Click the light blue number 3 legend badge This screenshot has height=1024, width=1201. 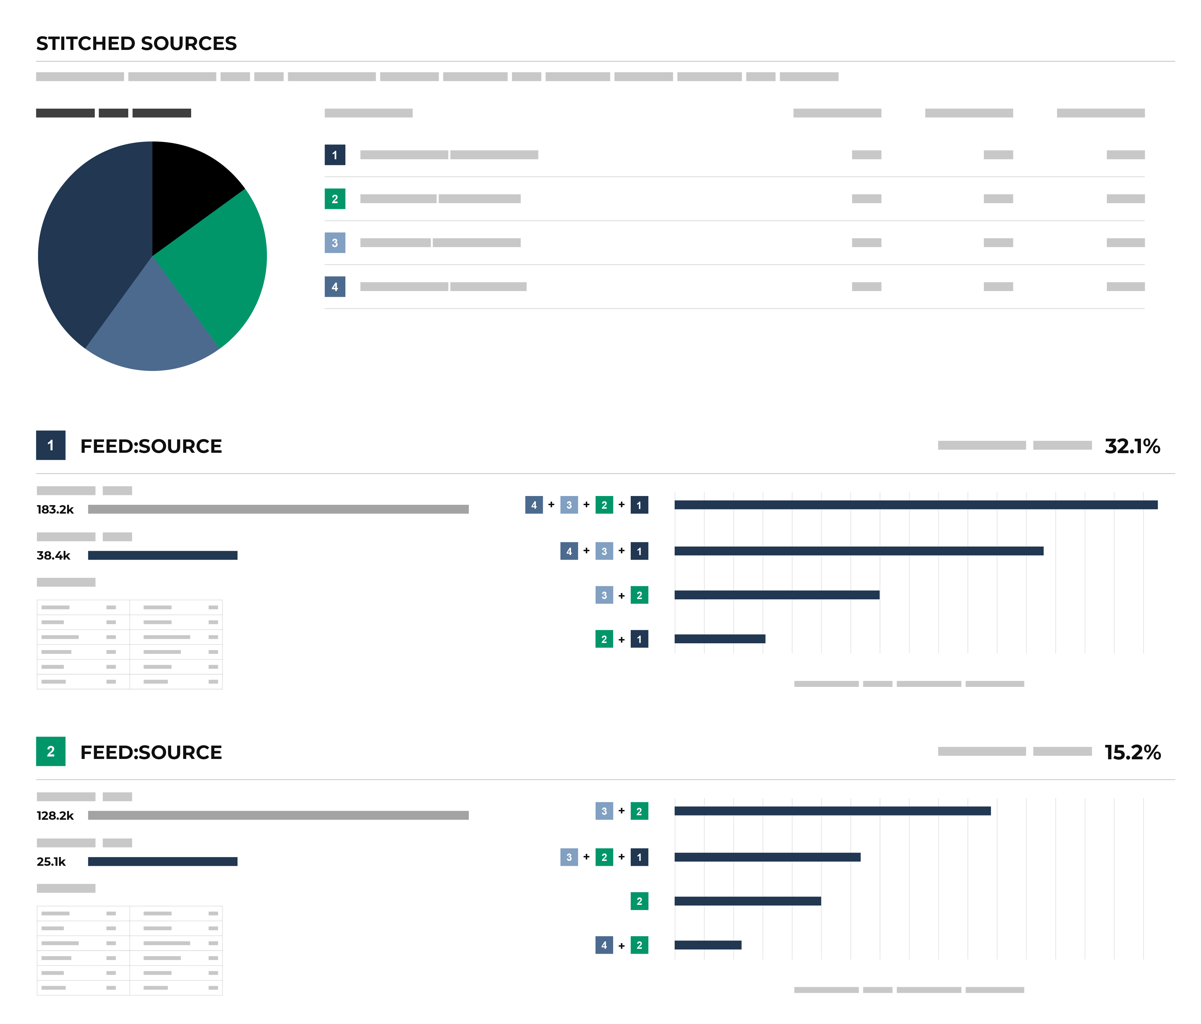pos(335,242)
